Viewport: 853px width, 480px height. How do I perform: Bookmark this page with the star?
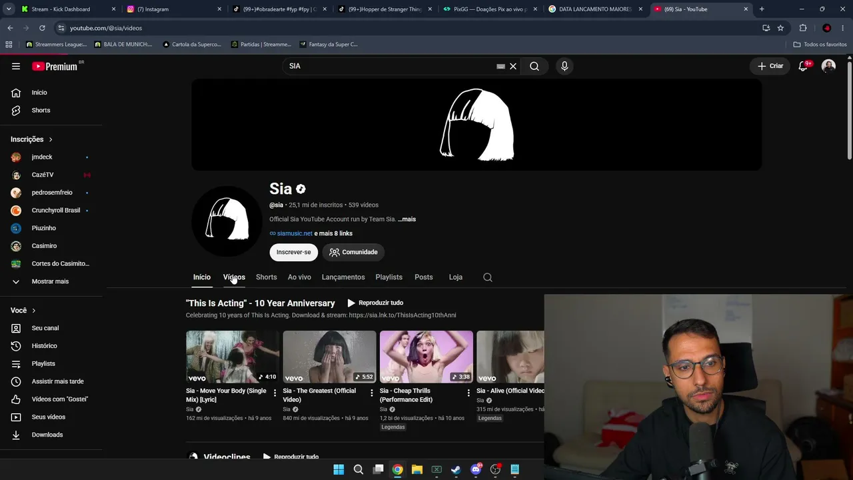(780, 28)
